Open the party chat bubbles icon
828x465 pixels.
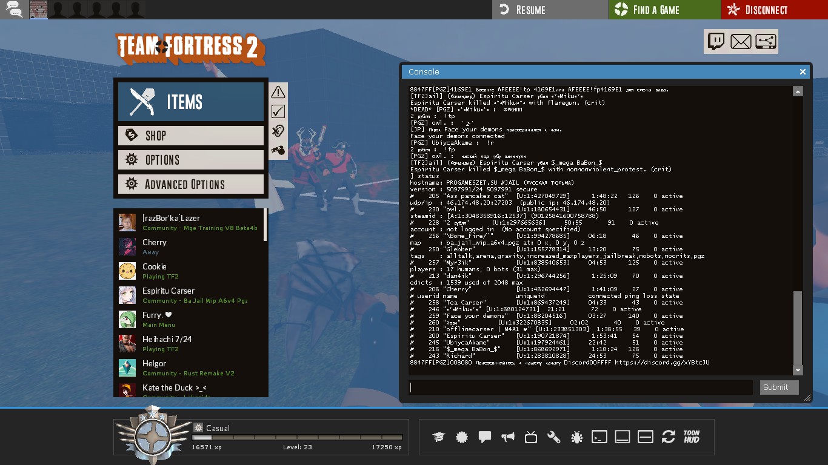13,9
